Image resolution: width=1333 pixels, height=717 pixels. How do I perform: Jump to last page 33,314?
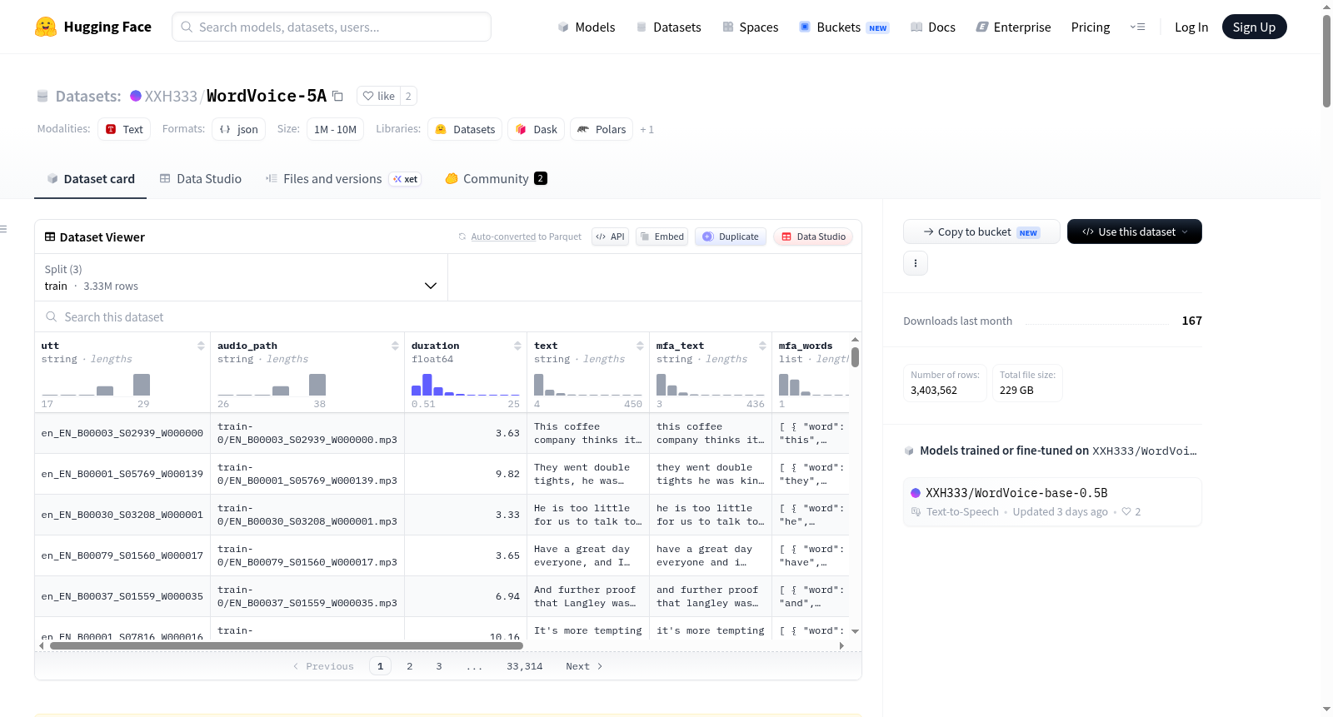click(x=524, y=666)
